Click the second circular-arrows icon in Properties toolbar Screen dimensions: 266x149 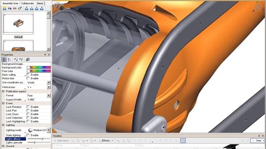pos(21,59)
